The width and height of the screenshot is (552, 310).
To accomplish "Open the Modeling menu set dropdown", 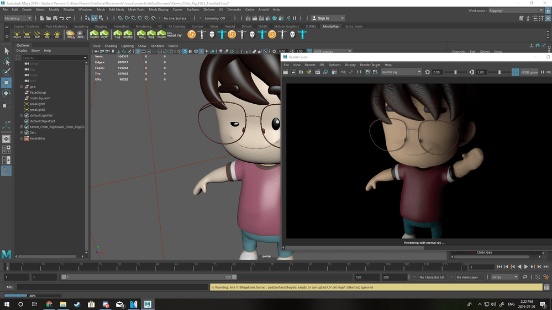I will pyautogui.click(x=18, y=18).
